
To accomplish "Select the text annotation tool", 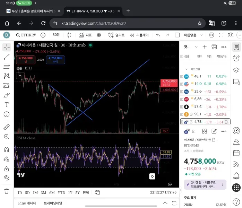I will pyautogui.click(x=7, y=105).
